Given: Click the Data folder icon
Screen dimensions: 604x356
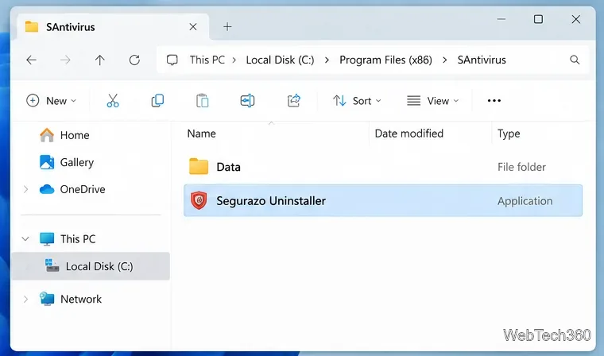Looking at the screenshot, I should click(x=199, y=166).
